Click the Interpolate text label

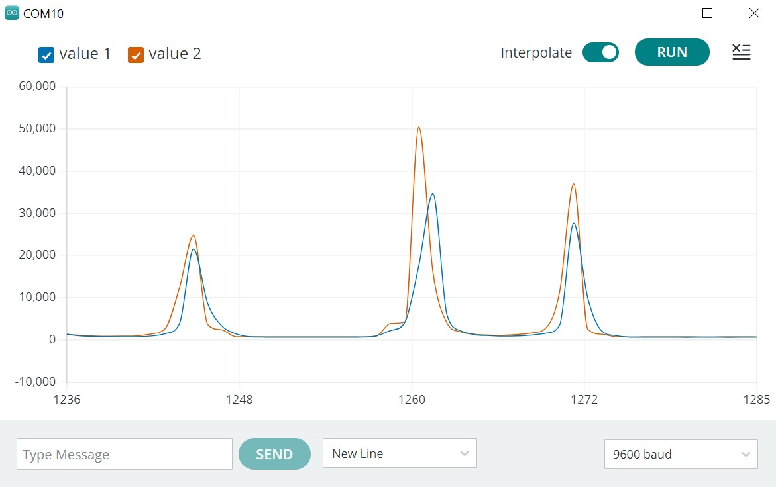(x=536, y=53)
